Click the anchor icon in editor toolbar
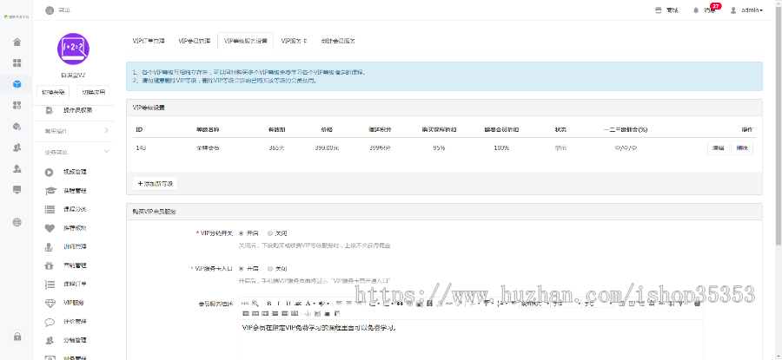 (308, 313)
